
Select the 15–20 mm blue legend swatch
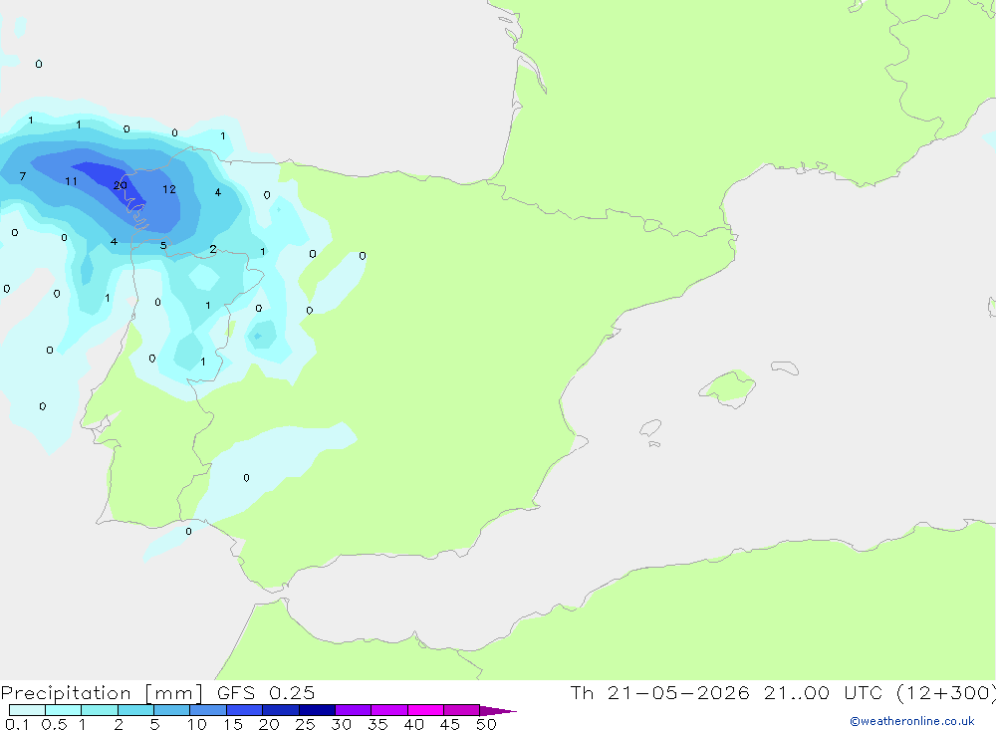(x=245, y=710)
